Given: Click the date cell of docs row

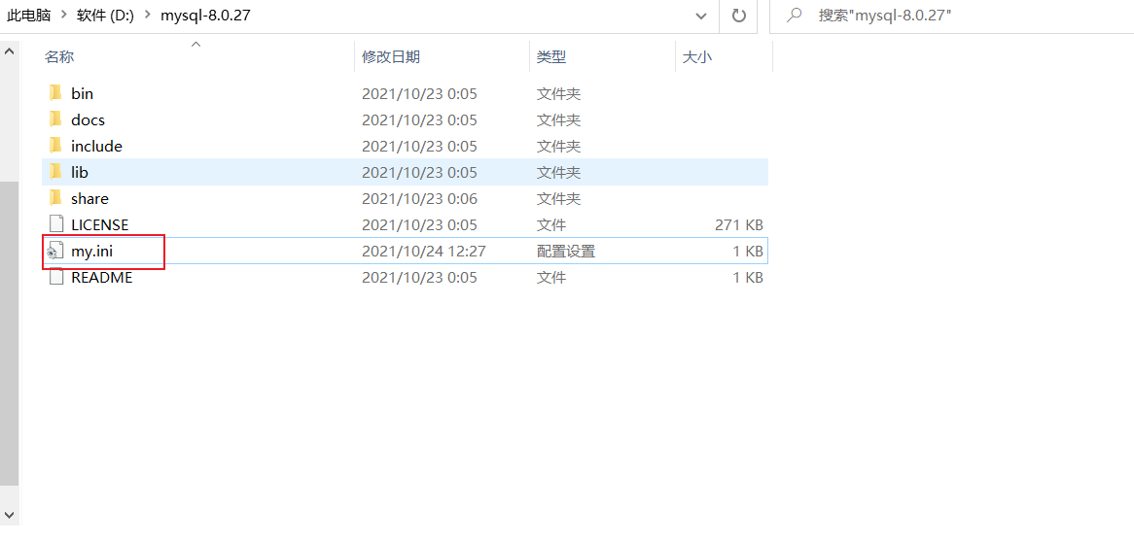Looking at the screenshot, I should pyautogui.click(x=419, y=119).
